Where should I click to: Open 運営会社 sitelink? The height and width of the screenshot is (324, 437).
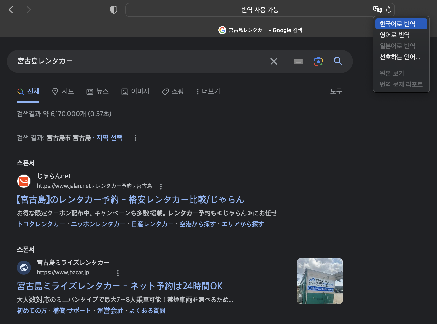110,311
